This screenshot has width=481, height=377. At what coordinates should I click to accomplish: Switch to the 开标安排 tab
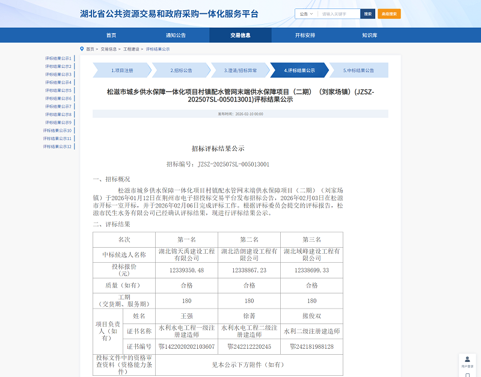pos(304,35)
